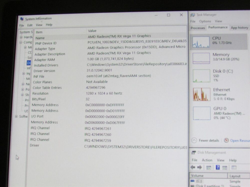250x187 pixels.
Task: Click the Volume column header in Disk Management
Action: point(208,176)
